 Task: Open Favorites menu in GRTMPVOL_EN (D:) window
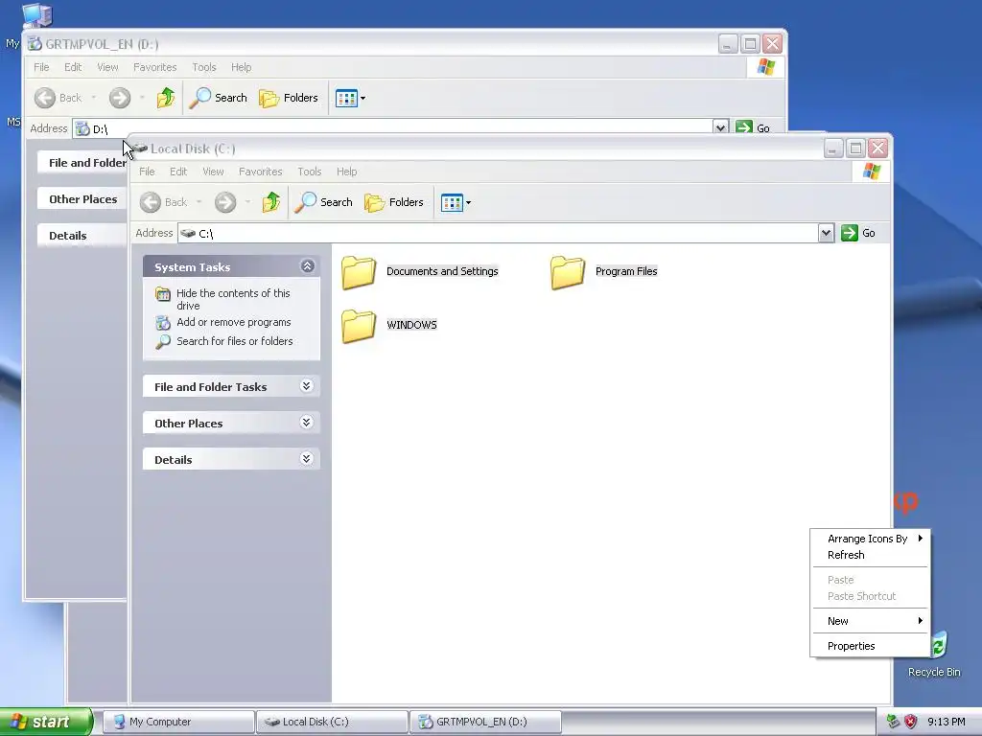(x=154, y=67)
